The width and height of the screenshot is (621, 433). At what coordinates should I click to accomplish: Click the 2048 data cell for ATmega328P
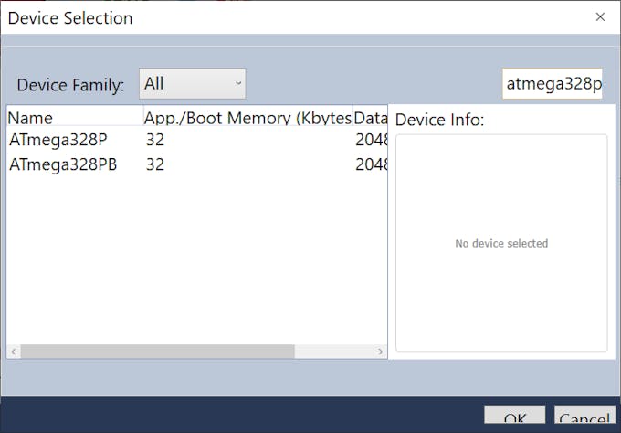[371, 141]
